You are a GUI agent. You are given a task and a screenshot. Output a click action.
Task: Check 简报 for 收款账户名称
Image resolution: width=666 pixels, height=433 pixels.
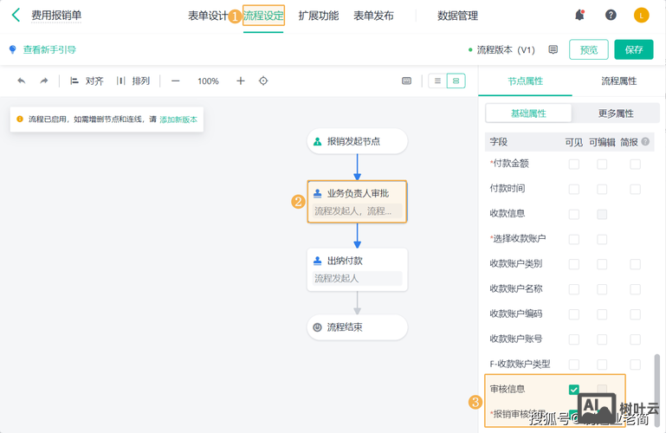[635, 289]
